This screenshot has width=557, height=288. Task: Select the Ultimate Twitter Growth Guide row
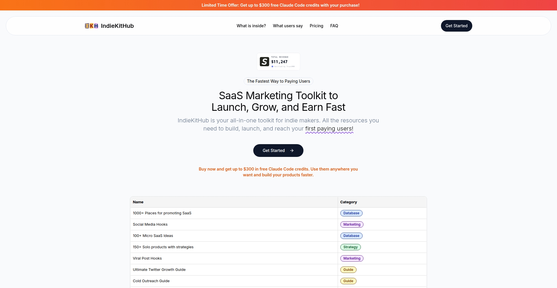159,270
